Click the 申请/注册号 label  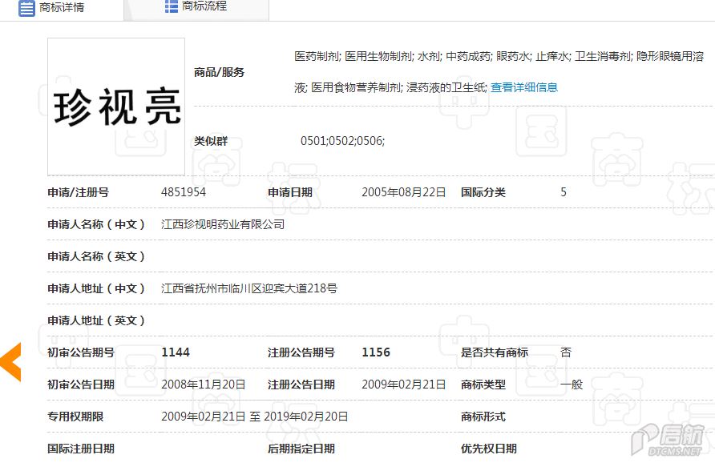pyautogui.click(x=78, y=192)
